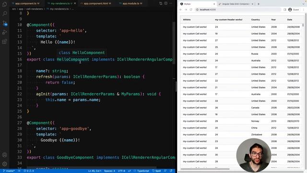Toggle the browser side panel

click(284, 10)
